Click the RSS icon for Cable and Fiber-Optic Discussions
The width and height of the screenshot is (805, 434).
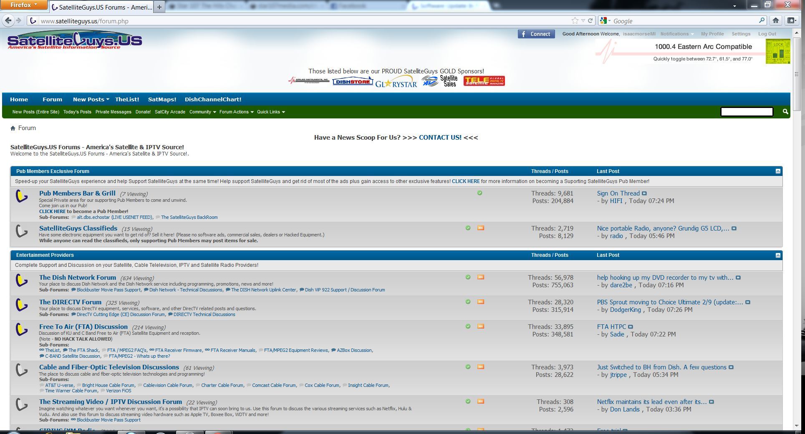click(481, 367)
